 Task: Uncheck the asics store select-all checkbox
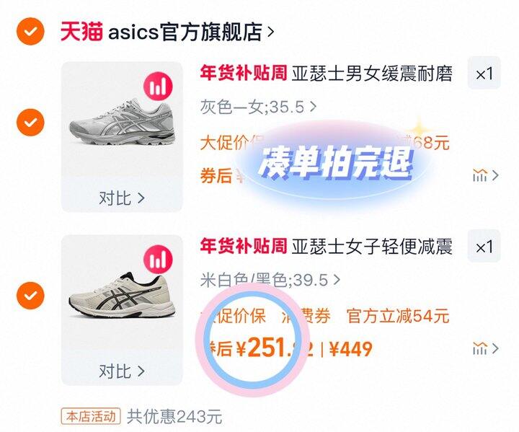tap(30, 32)
